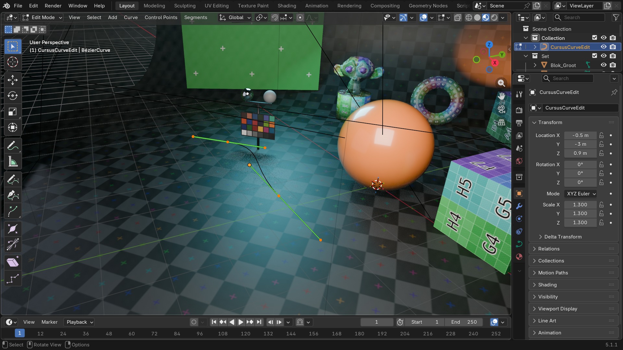Activate the Measure tool
The width and height of the screenshot is (623, 350).
(13, 162)
